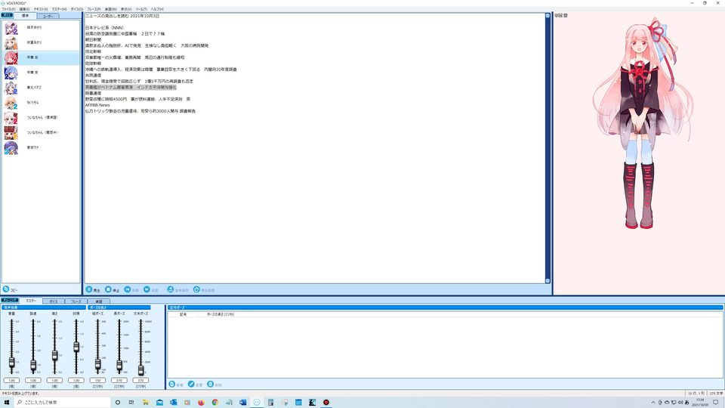Click the '日本テレビ系（NNN）' line in the text
This screenshot has width=725, height=408.
click(x=104, y=28)
